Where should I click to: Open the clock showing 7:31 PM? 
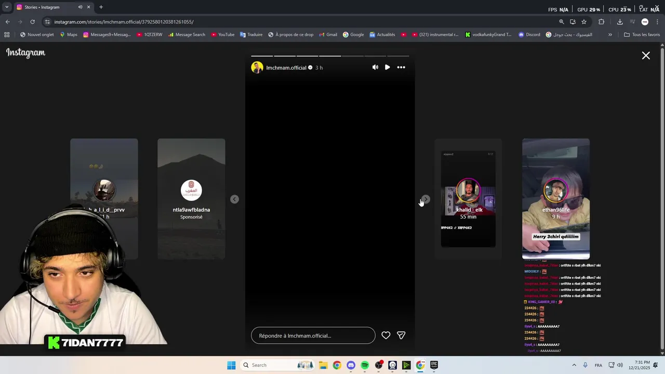[x=639, y=365]
